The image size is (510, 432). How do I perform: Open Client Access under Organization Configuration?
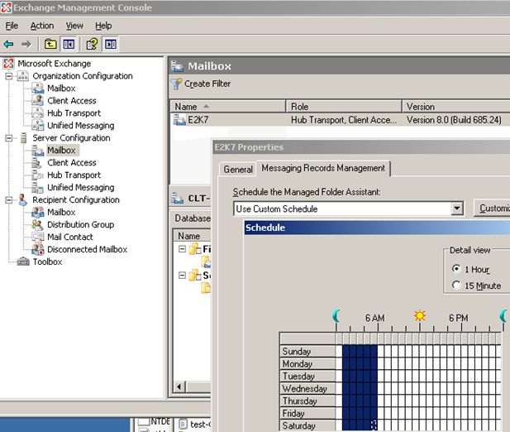click(x=72, y=101)
